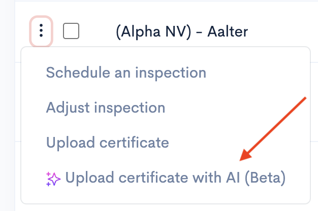This screenshot has height=211, width=318.
Task: Click the Aalter location name
Action: pos(228,32)
